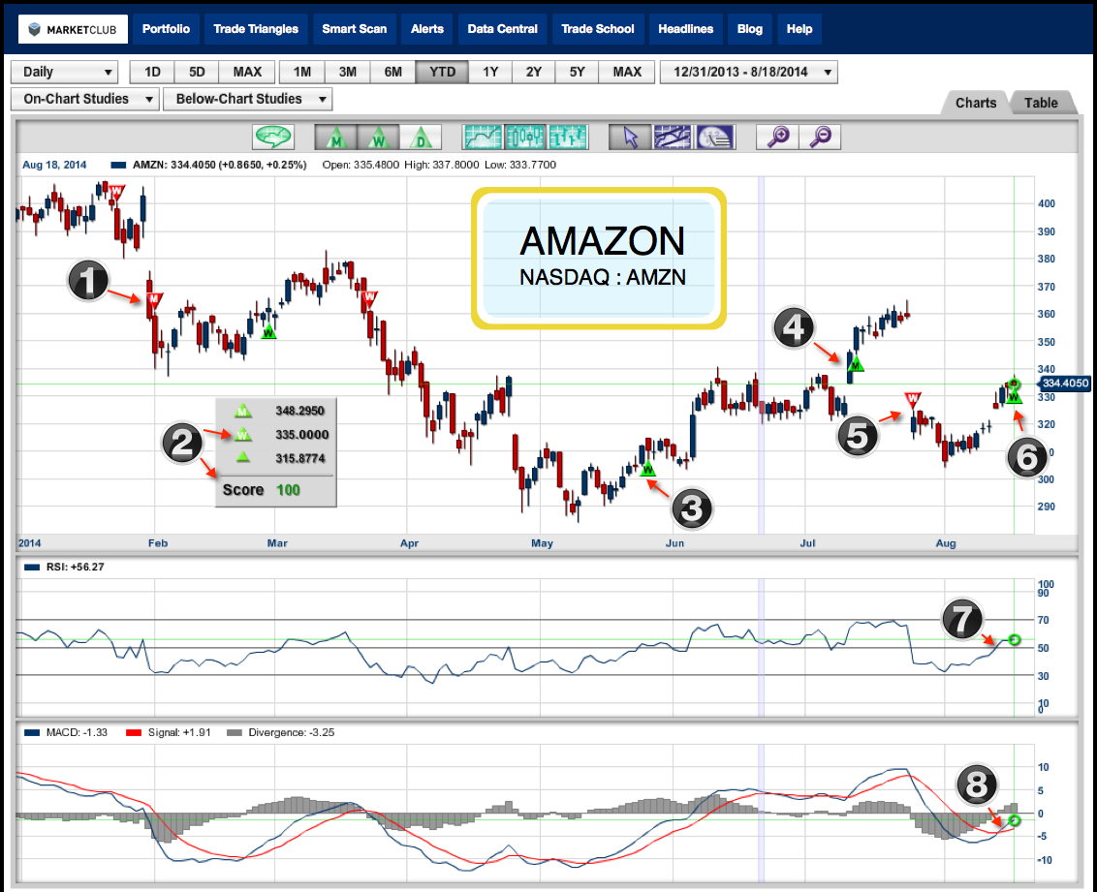Switch to the Charts tab
The width and height of the screenshot is (1097, 892).
tap(975, 103)
